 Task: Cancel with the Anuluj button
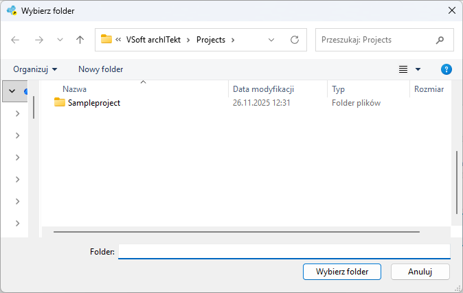[x=420, y=272]
